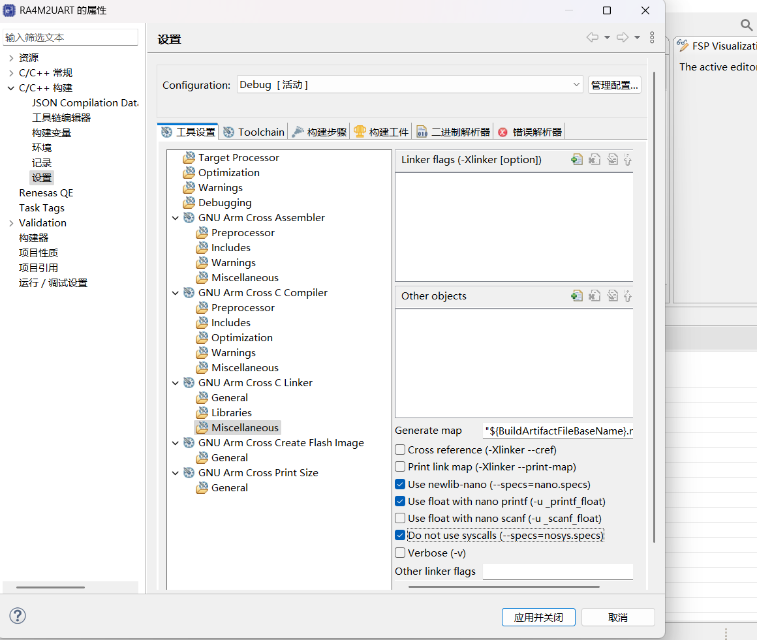Uncheck Use float with nano printf
757x640 pixels.
(x=400, y=501)
